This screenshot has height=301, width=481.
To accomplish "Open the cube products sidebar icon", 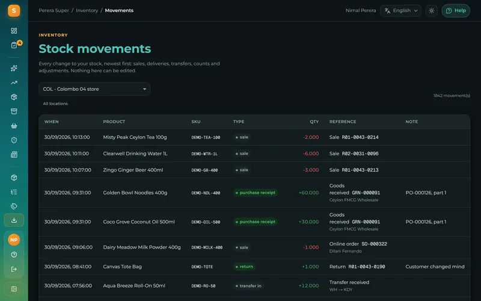I will (14, 178).
